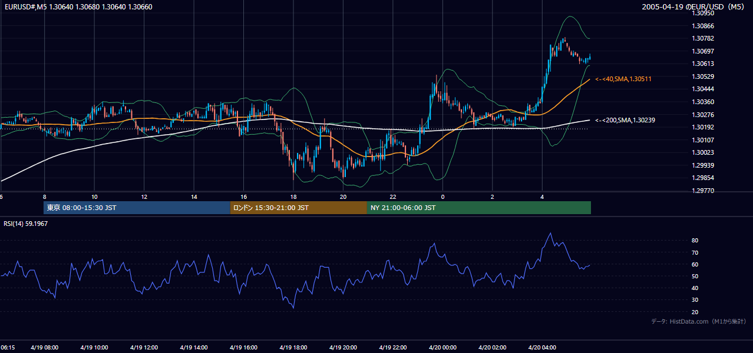Open the HistData.com data credit text
This screenshot has height=353, width=753.
point(699,321)
